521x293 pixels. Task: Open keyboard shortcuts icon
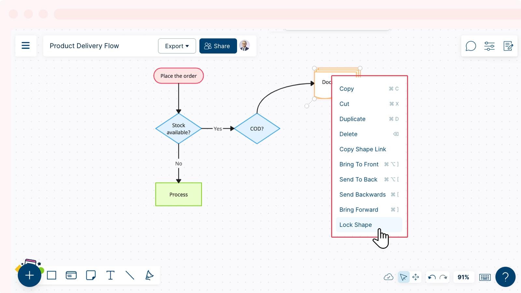click(485, 277)
